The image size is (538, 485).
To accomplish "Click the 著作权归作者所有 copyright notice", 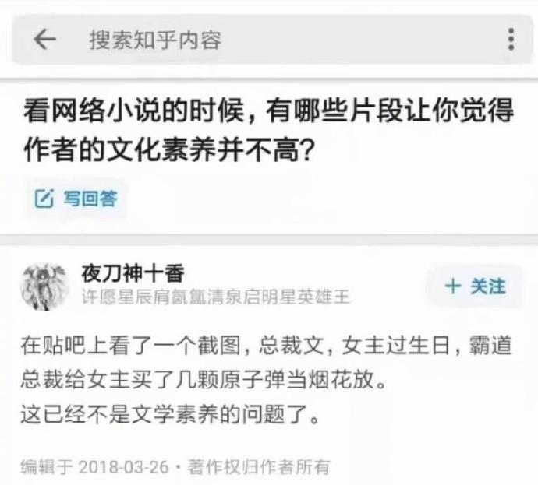I will click(x=258, y=467).
